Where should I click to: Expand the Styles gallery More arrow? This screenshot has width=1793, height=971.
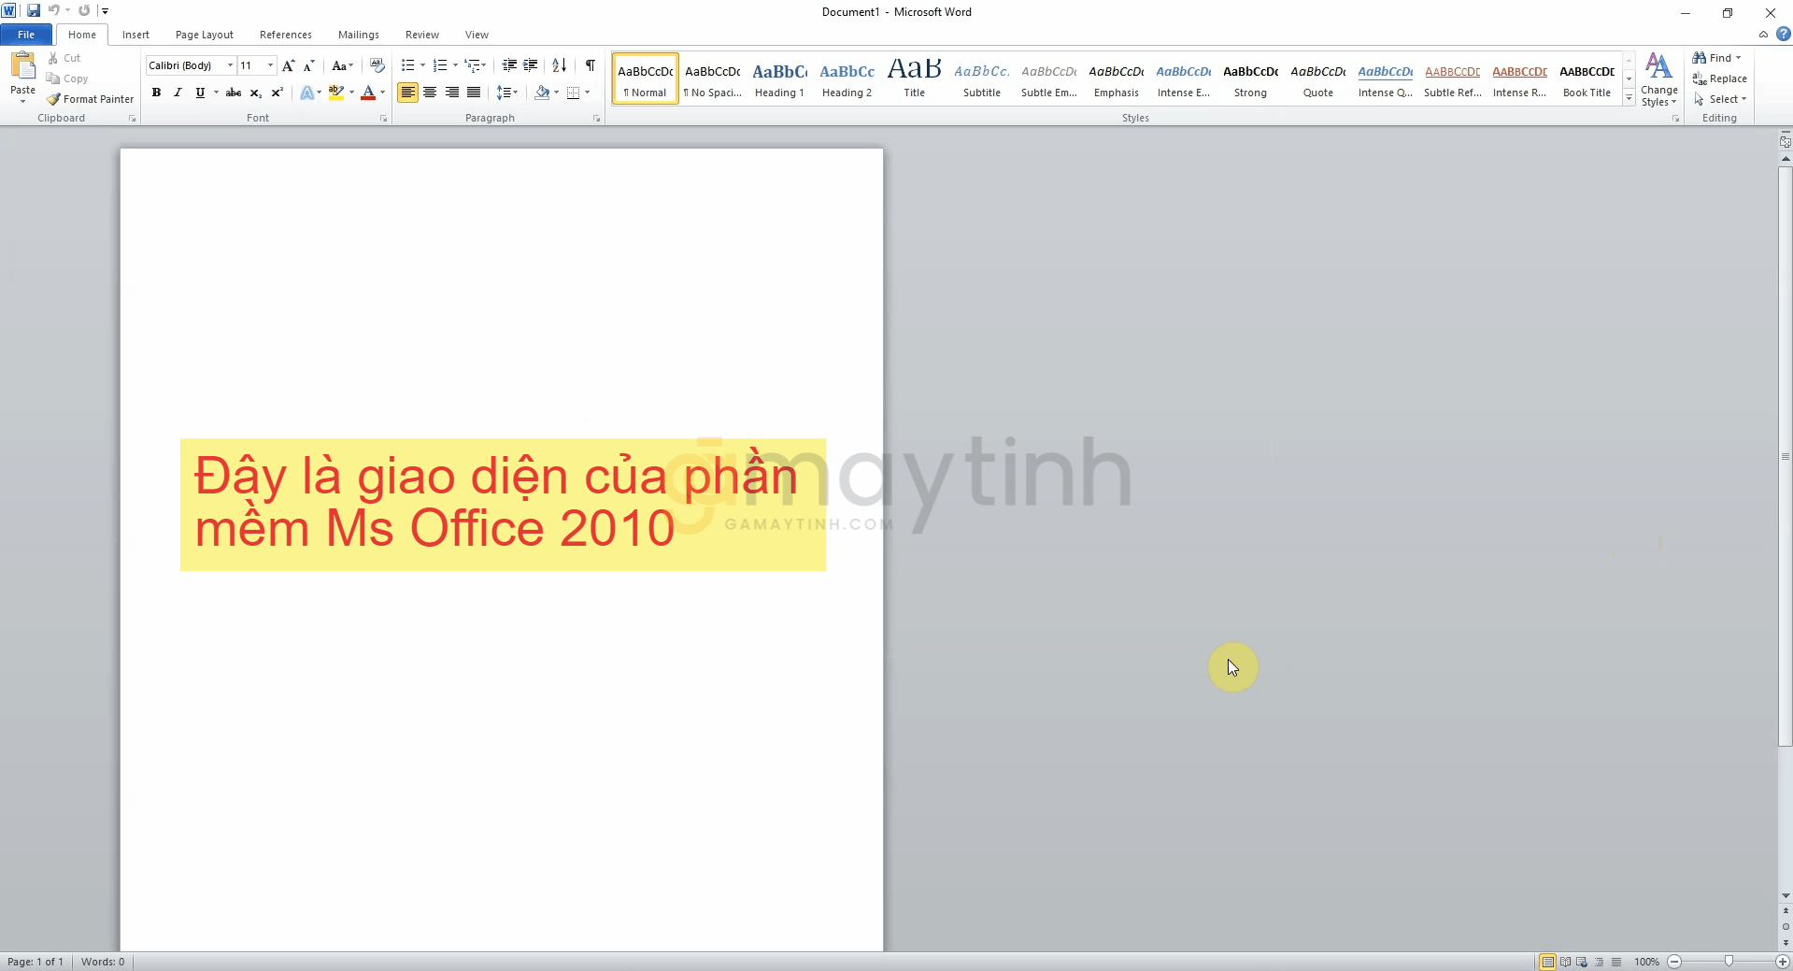(x=1629, y=98)
